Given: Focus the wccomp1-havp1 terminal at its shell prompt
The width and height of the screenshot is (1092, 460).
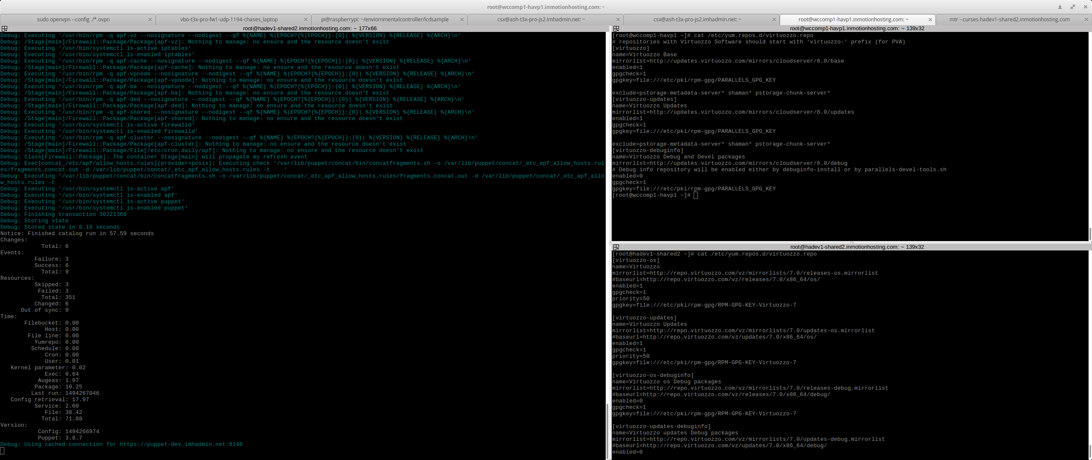Looking at the screenshot, I should pos(696,195).
